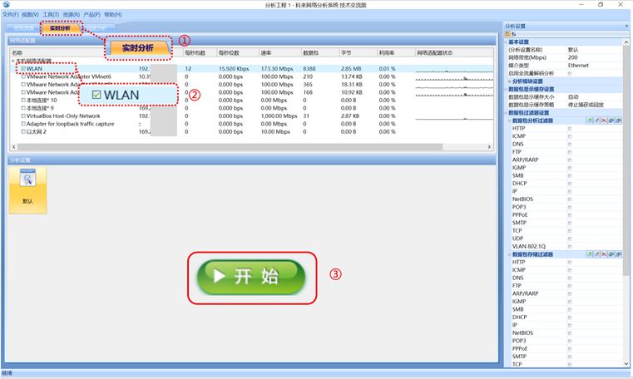The height and width of the screenshot is (379, 633).
Task: Collapse the 数据包过滤器设置 section
Action: pyautogui.click(x=506, y=113)
